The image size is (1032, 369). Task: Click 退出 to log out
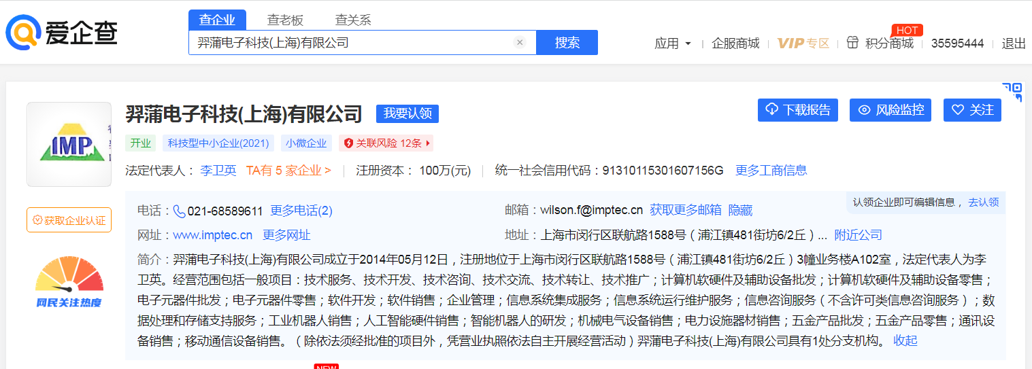1014,43
